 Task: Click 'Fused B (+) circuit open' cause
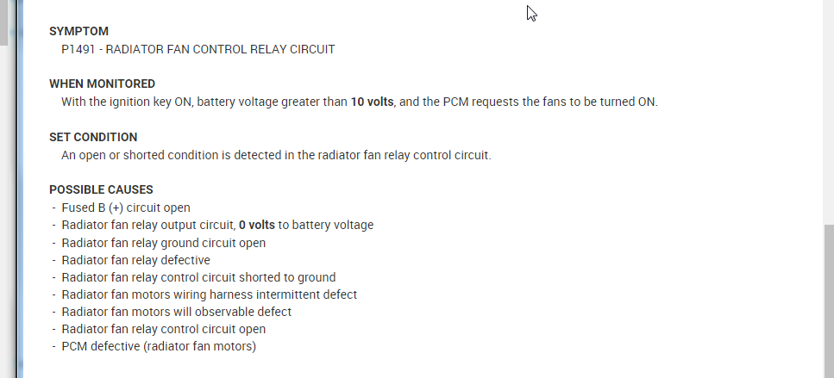[x=126, y=208]
